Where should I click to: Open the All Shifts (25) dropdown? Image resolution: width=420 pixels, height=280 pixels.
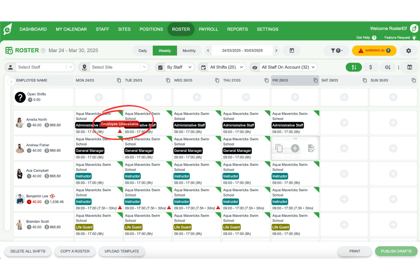point(222,67)
